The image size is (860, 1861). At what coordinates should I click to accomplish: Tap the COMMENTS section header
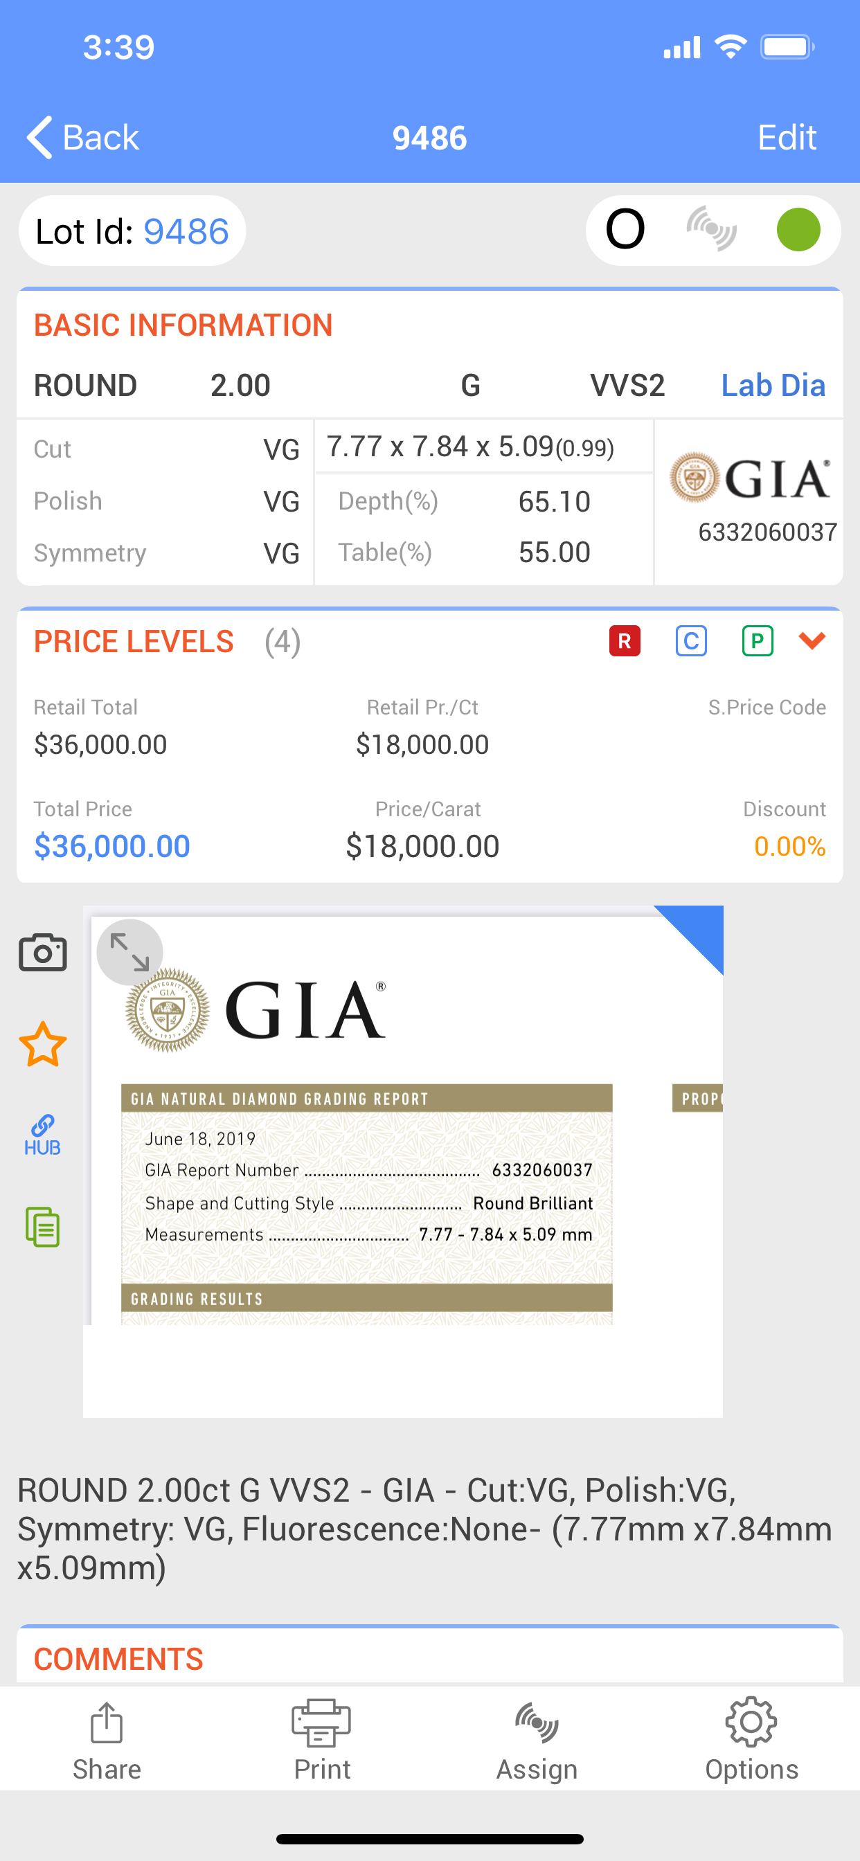[x=118, y=1659]
